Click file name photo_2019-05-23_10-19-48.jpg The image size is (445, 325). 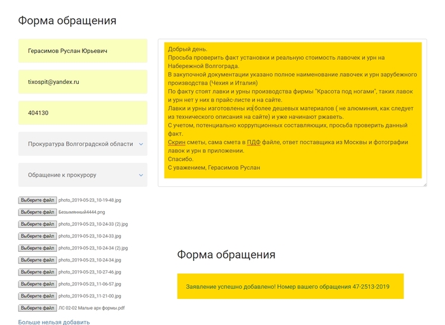point(90,200)
